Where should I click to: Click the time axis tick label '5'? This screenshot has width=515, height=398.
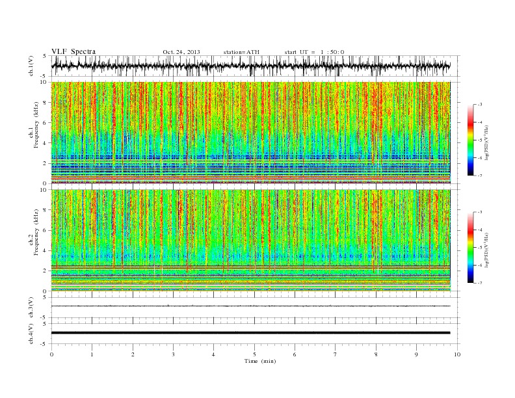tap(254, 354)
